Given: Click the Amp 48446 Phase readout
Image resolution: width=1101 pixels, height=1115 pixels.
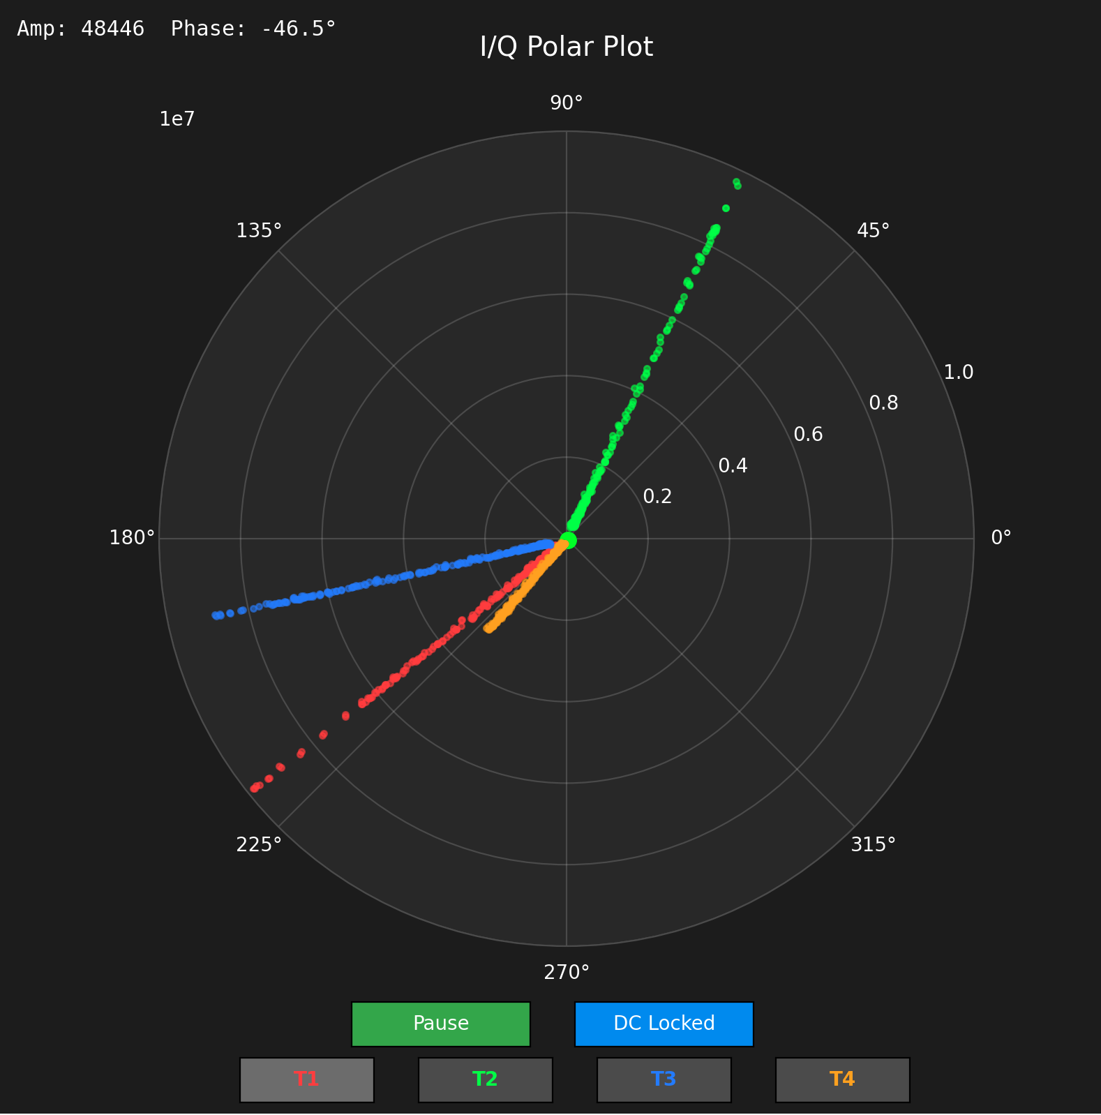Looking at the screenshot, I should tap(177, 29).
